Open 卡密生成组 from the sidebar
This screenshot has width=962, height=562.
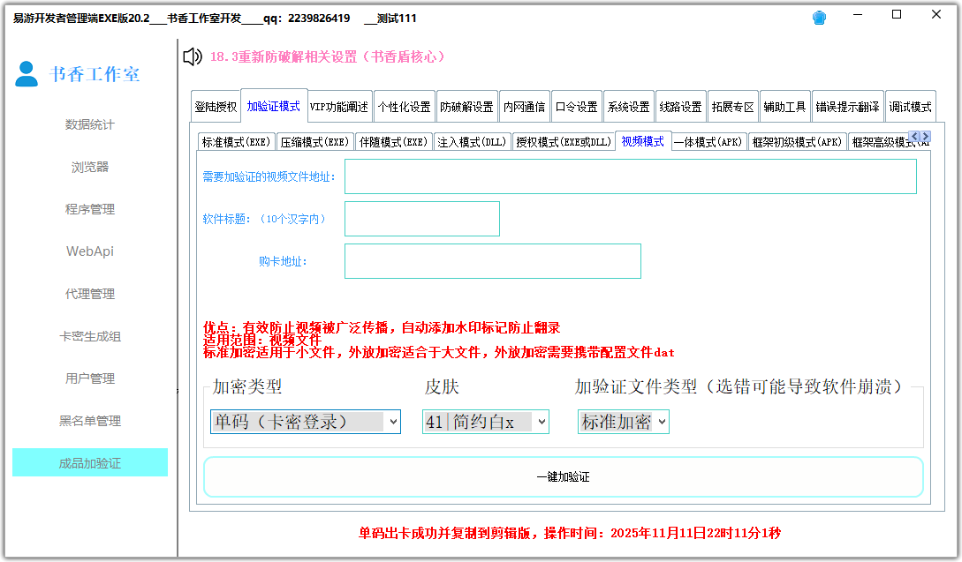89,335
